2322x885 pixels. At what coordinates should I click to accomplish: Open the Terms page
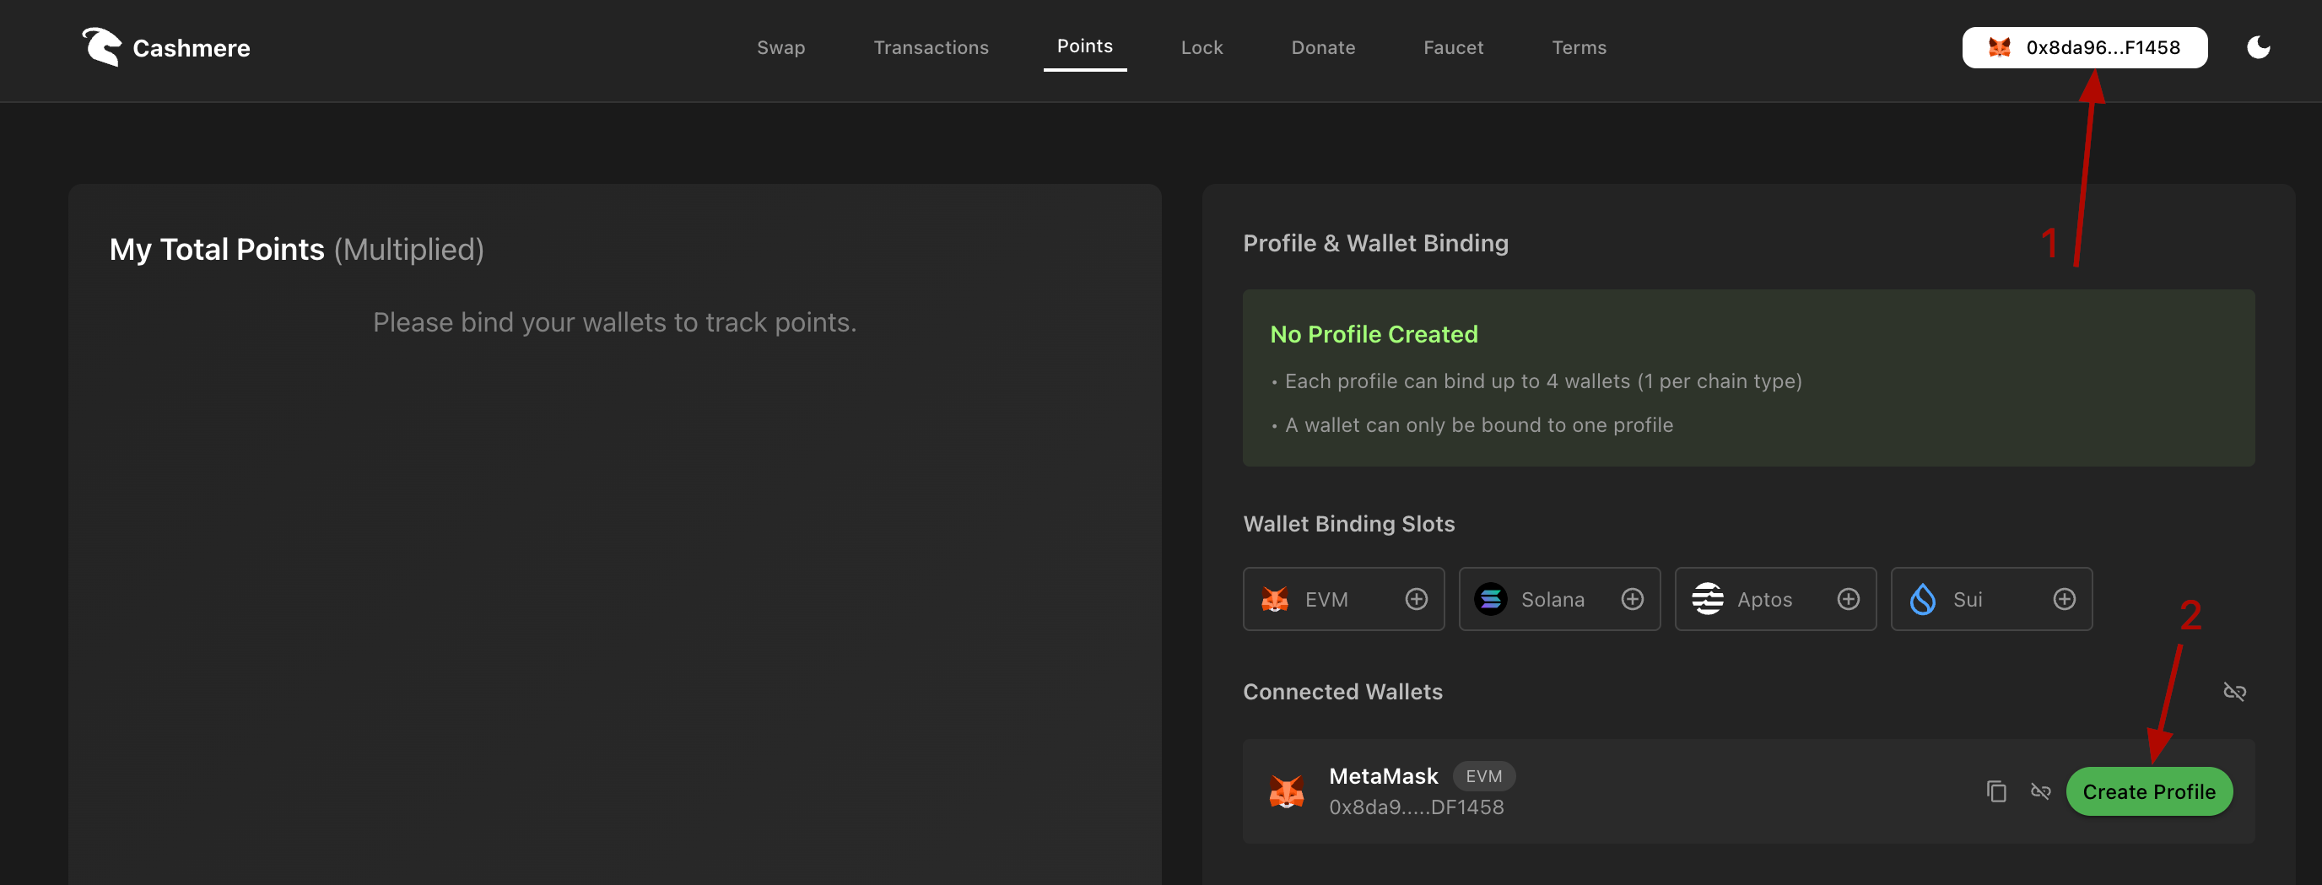click(1579, 48)
